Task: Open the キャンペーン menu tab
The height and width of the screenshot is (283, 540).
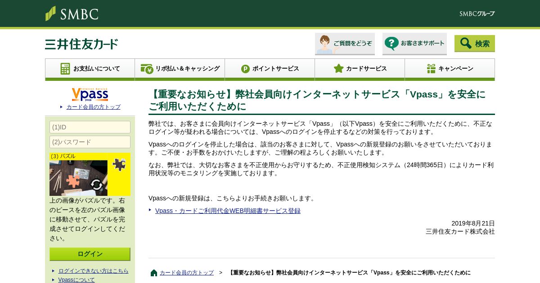Action: 450,69
